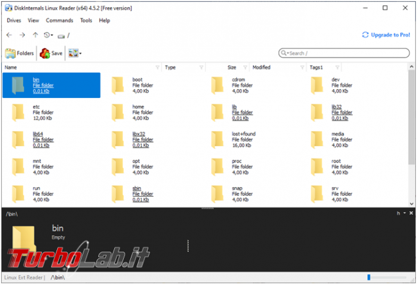This screenshot has height=285, width=417.
Task: Click the zoom slider in status bar
Action: point(369,277)
